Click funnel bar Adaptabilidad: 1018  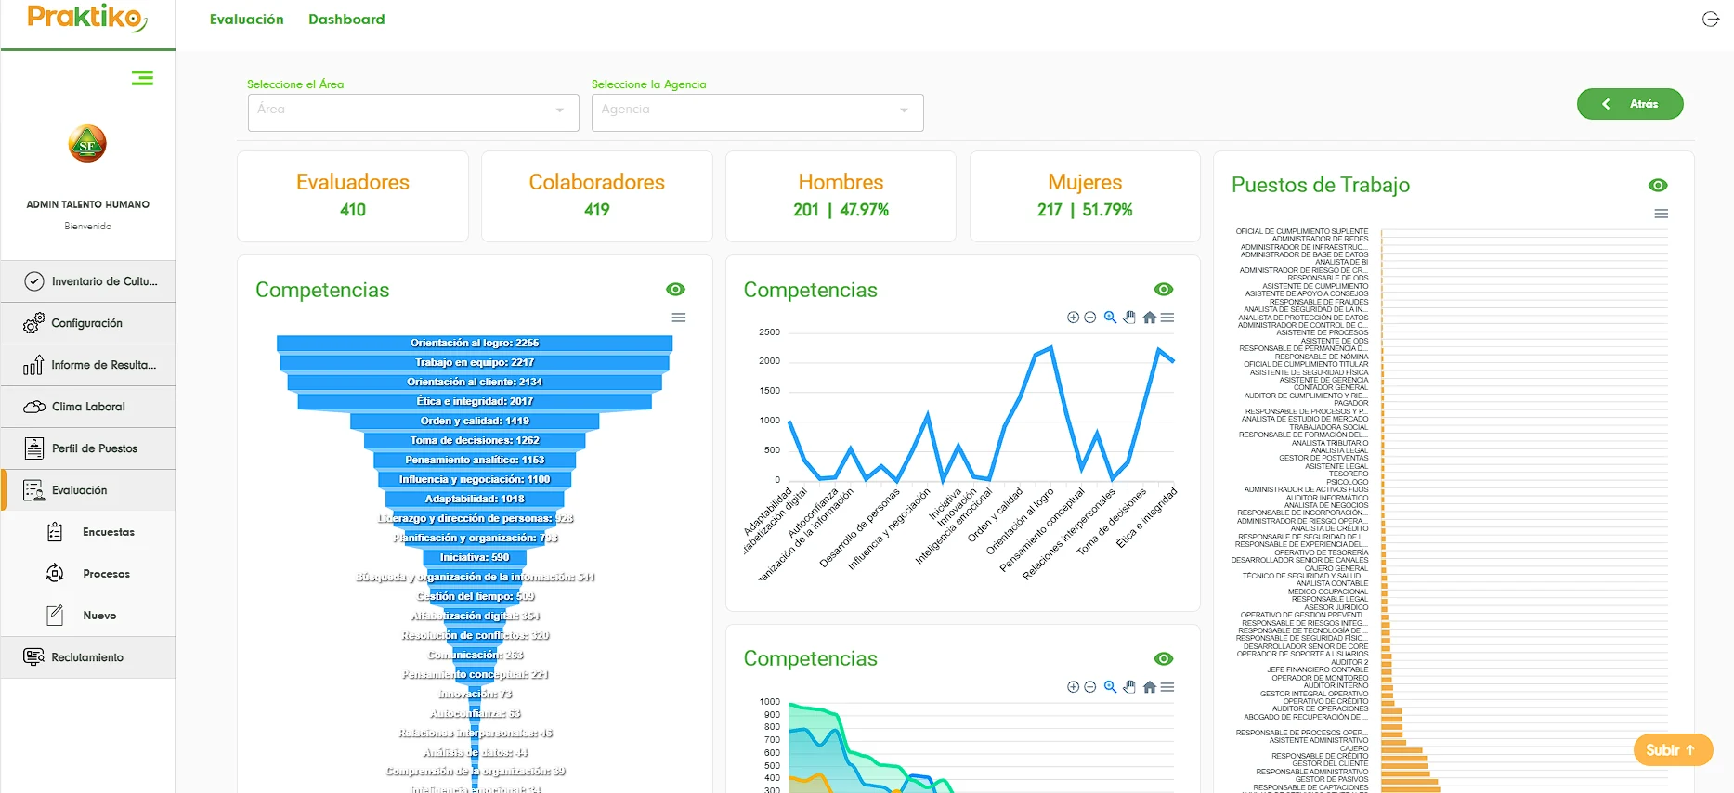pyautogui.click(x=475, y=500)
